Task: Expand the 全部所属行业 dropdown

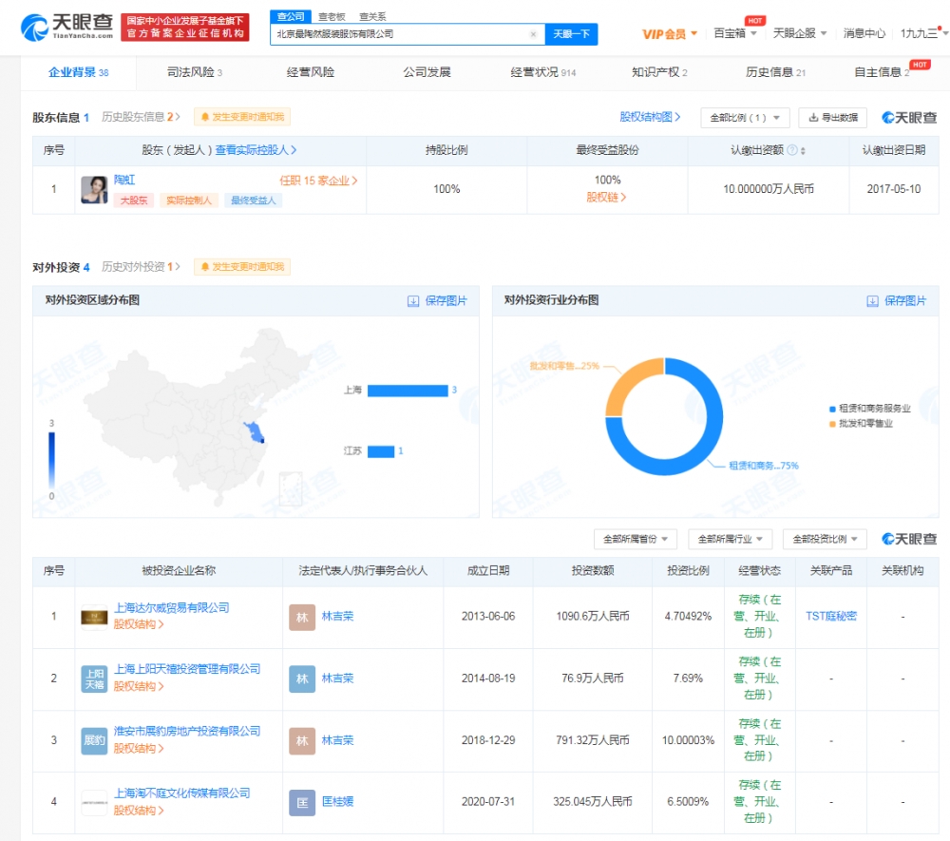Action: tap(730, 539)
